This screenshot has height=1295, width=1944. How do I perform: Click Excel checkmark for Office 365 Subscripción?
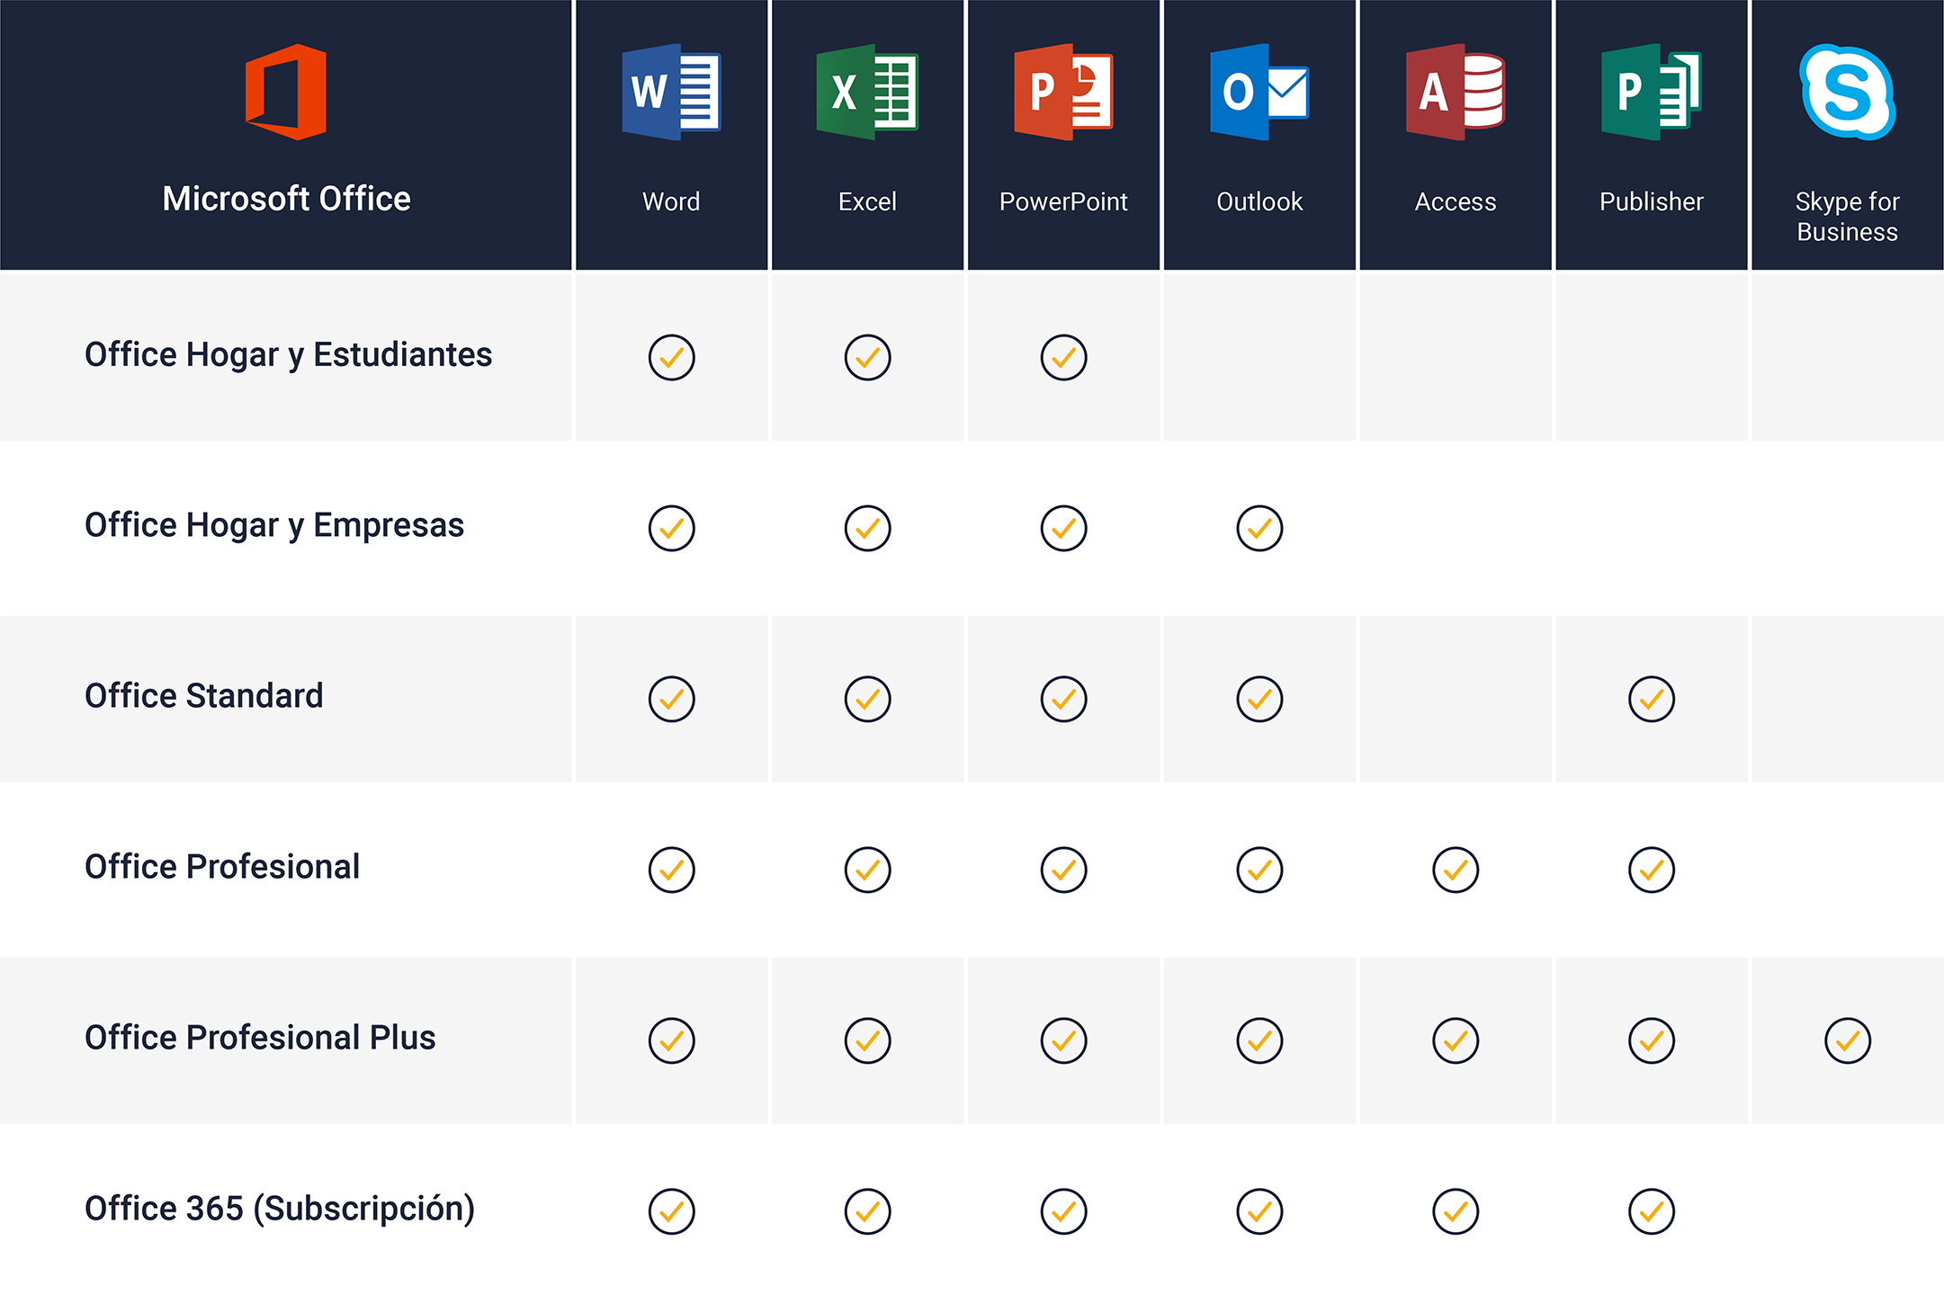(x=868, y=1212)
